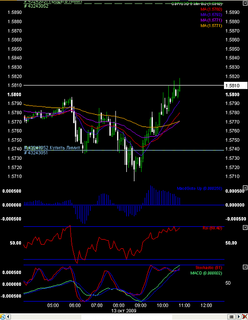The image size is (248, 320).
Task: Click the light blue buy limit order line
Action: (x=124, y=151)
